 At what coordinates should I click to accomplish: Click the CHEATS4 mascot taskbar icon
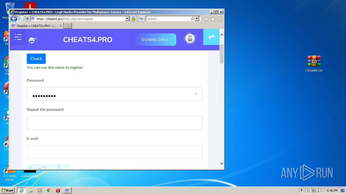click(67, 190)
